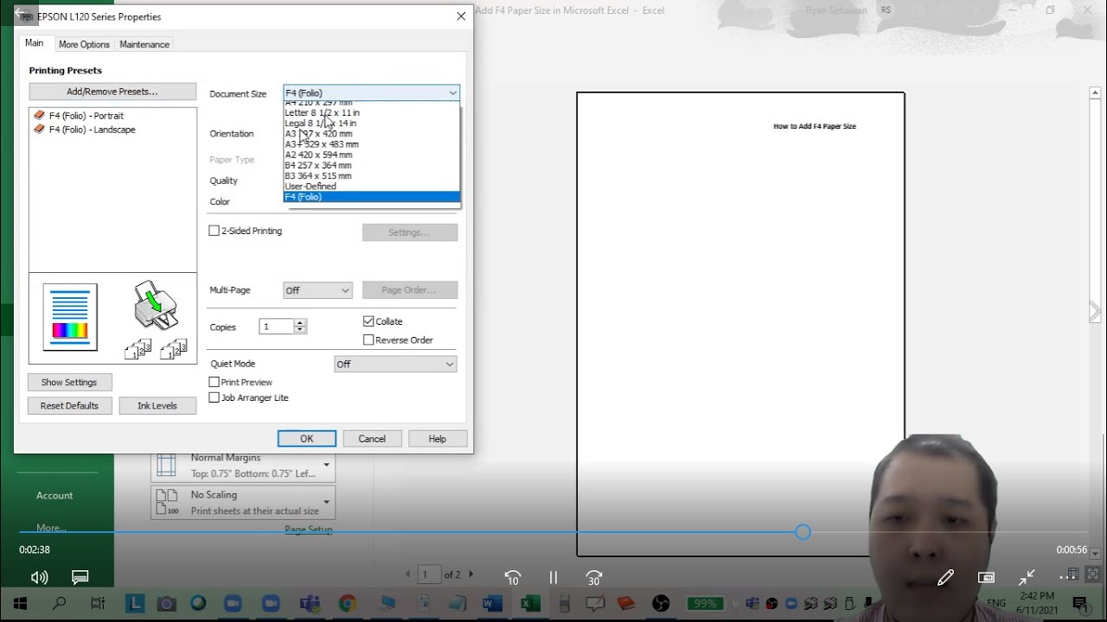Select B3 364 x 515 mm size
Screen dimensions: 1107x622
tap(372, 175)
